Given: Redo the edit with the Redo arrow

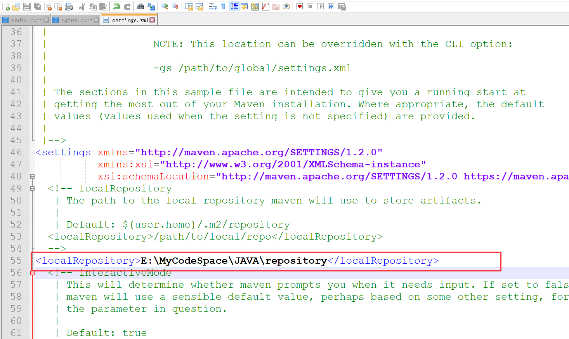Looking at the screenshot, I should click(127, 7).
